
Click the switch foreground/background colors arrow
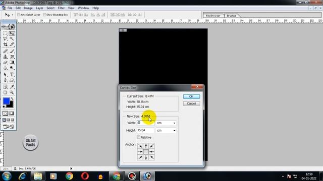click(12, 99)
